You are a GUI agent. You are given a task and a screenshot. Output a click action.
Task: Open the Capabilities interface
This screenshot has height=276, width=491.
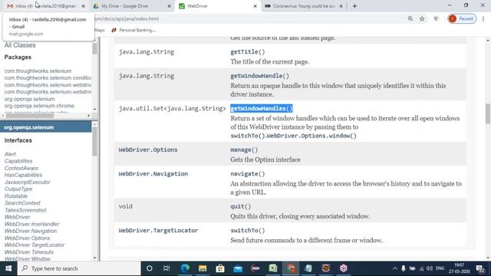(18, 161)
